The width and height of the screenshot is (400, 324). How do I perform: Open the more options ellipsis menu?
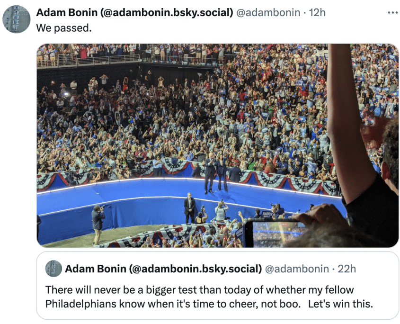coord(392,12)
